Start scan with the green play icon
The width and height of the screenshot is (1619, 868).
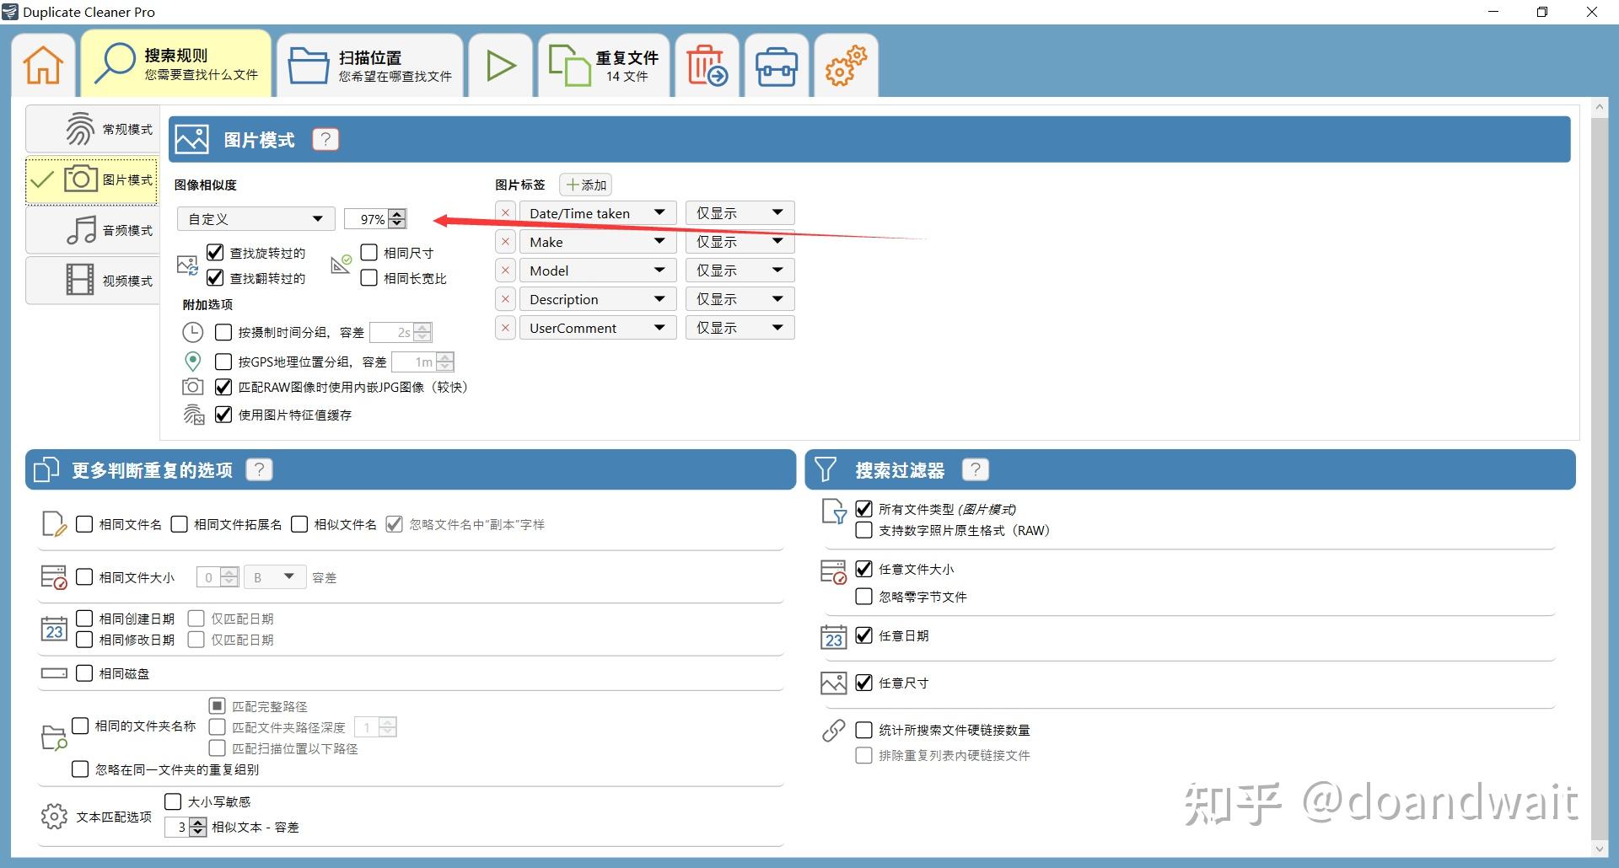click(x=501, y=65)
